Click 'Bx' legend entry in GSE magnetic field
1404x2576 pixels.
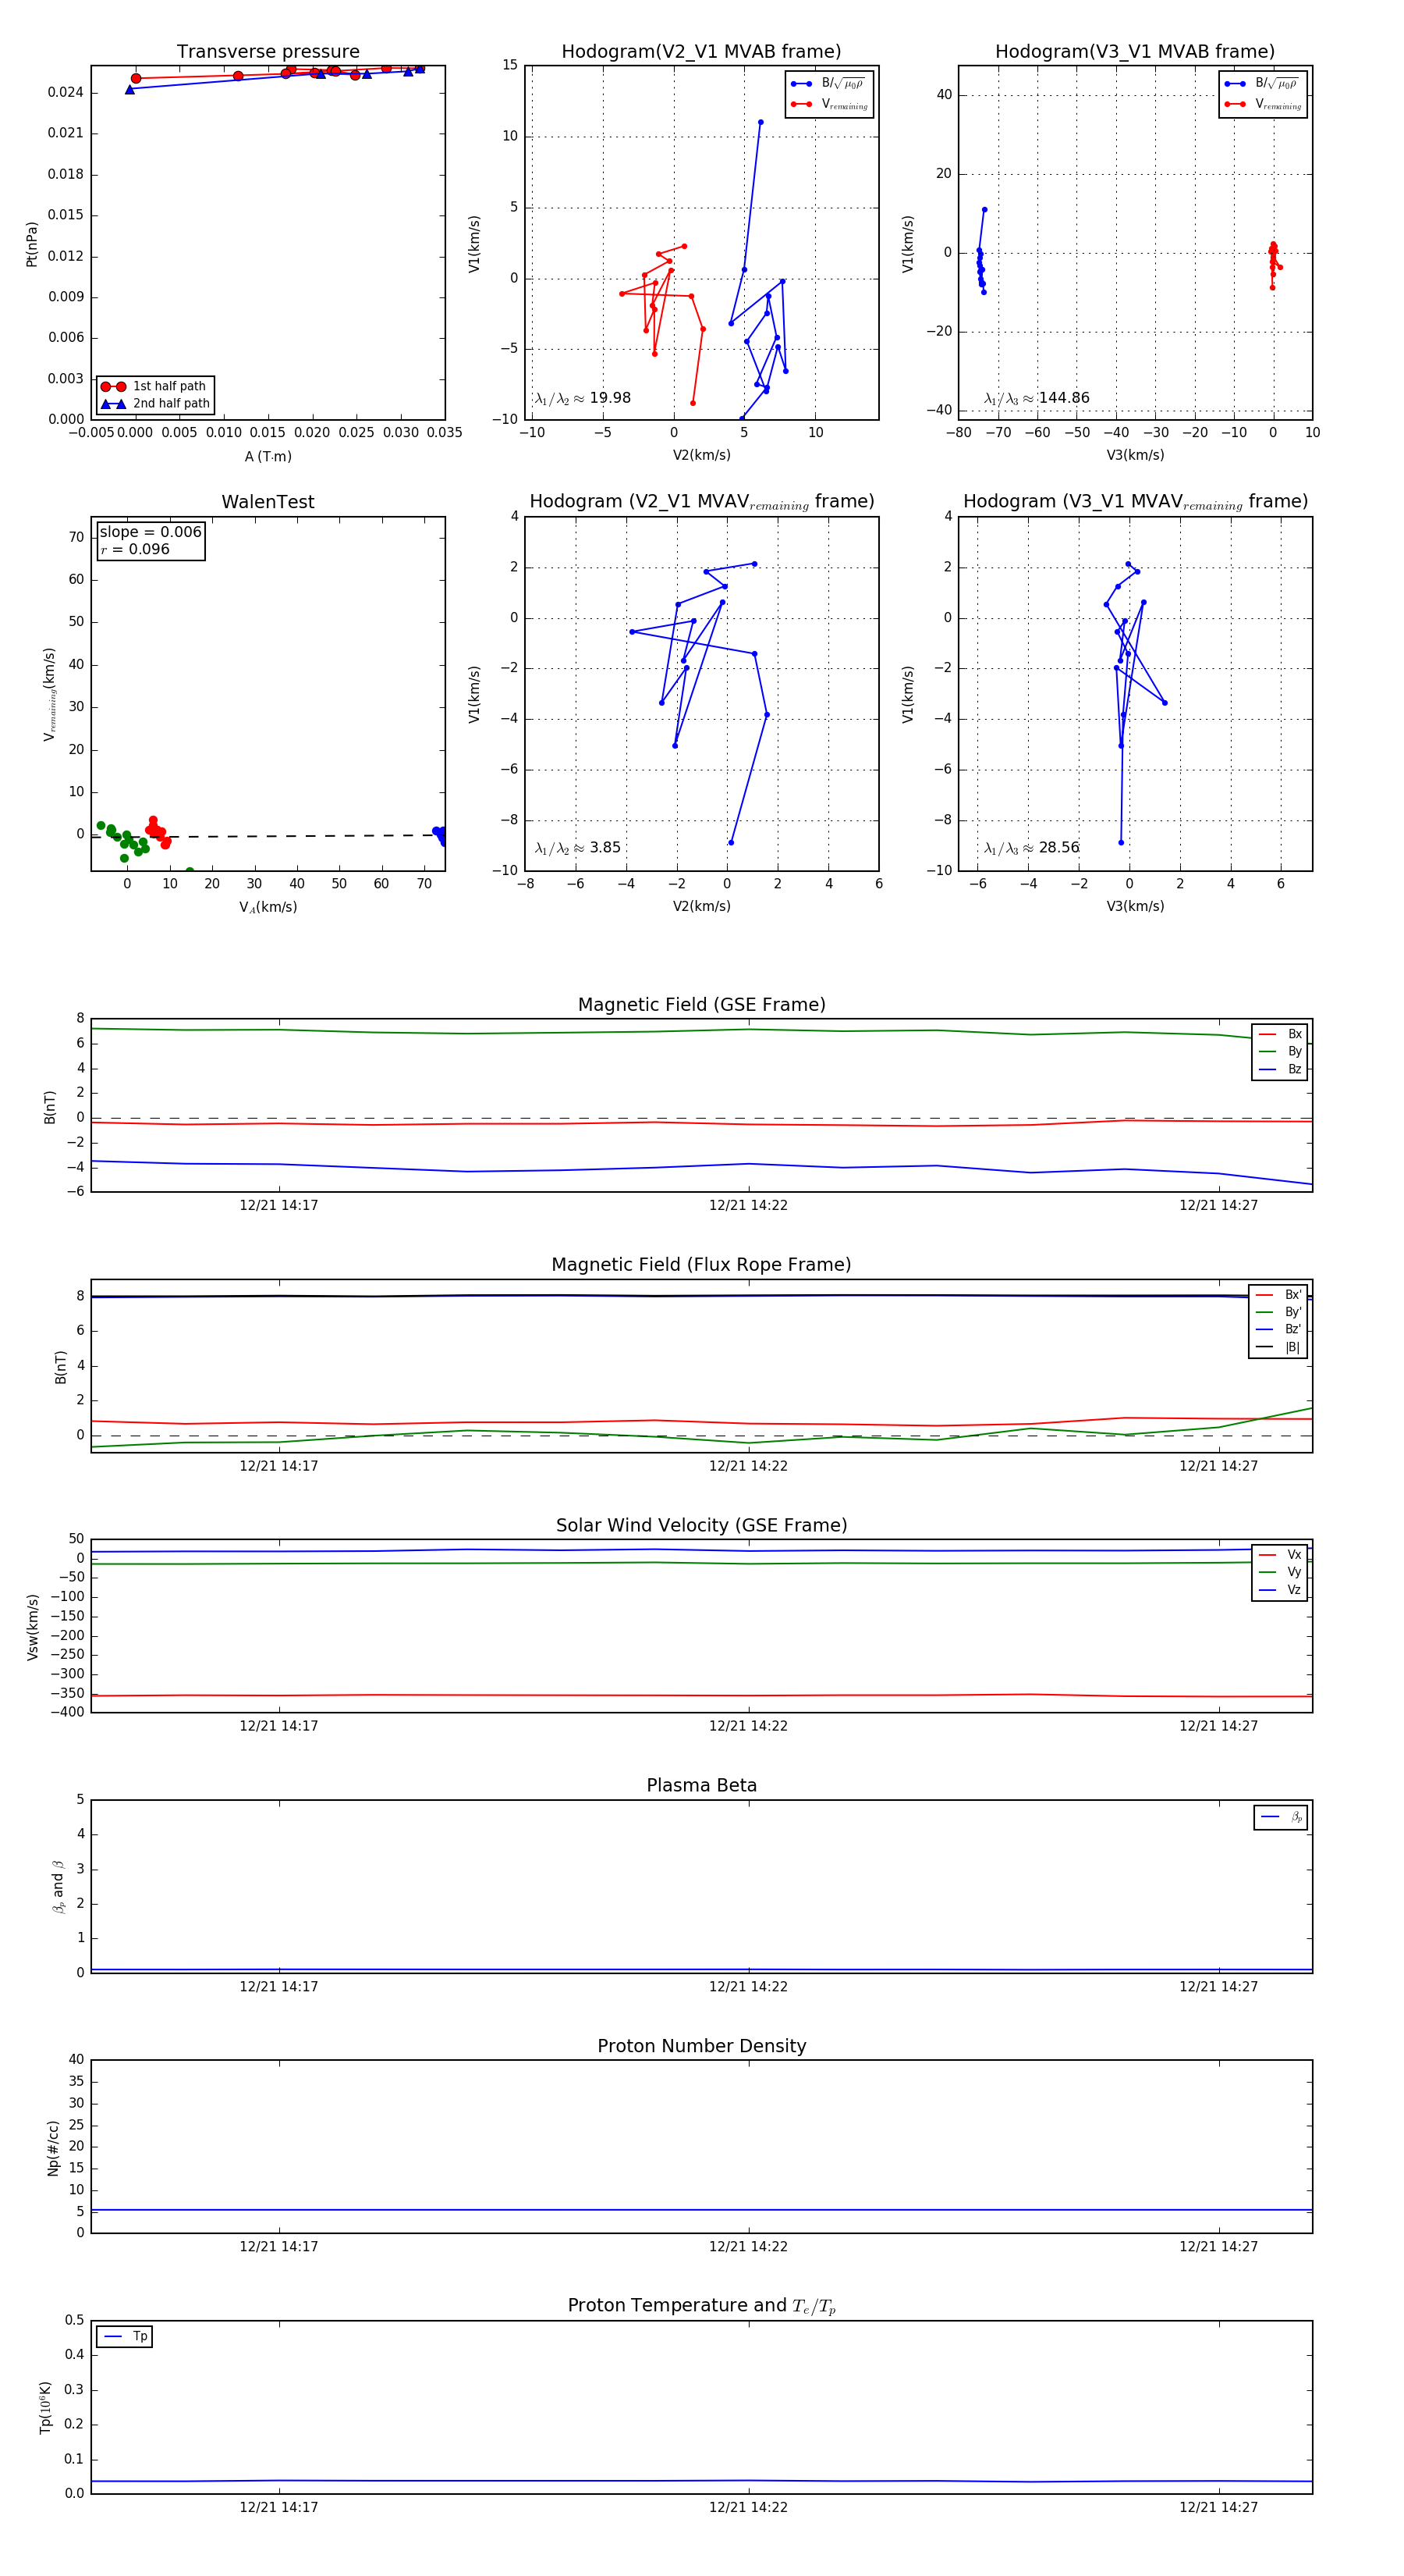click(1280, 1034)
